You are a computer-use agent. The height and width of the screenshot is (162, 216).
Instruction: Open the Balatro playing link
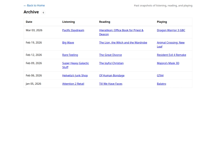pyautogui.click(x=162, y=84)
